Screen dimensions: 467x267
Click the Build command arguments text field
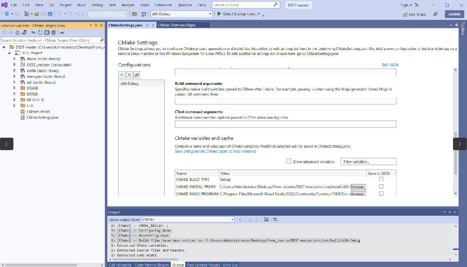click(x=285, y=101)
